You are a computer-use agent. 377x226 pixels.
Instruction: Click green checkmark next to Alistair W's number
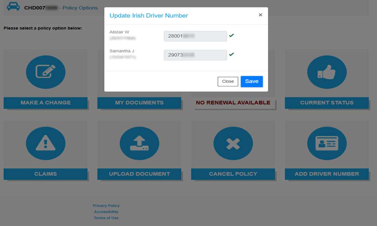coord(231,35)
